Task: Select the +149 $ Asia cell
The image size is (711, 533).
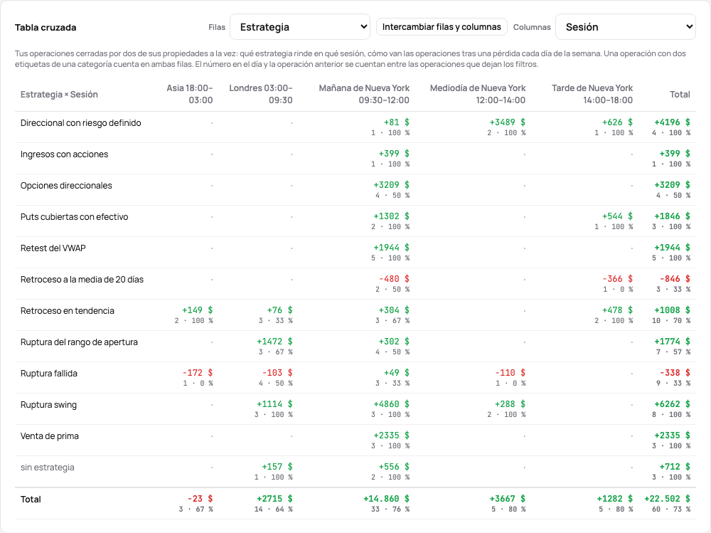Action: click(197, 310)
